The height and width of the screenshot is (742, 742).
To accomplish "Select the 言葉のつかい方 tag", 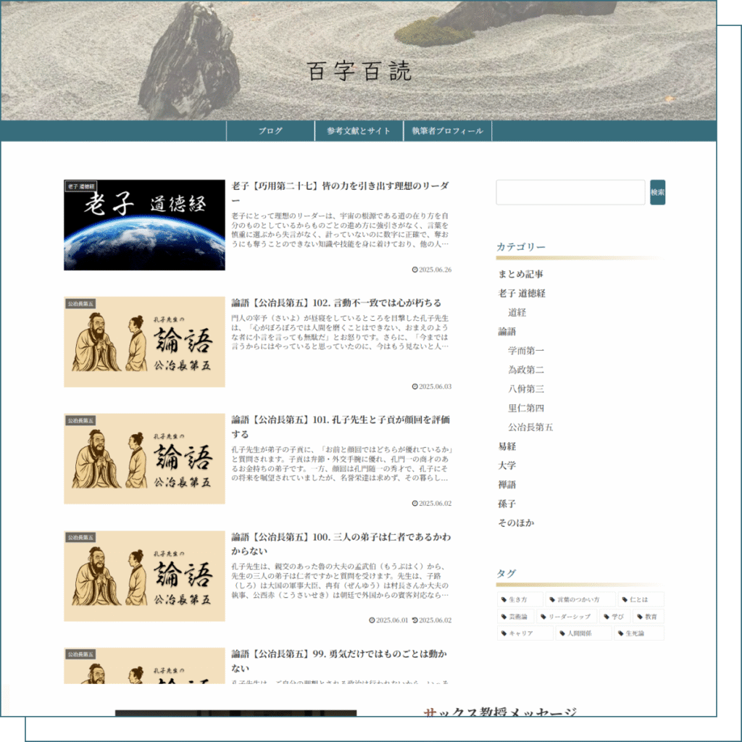I will click(x=580, y=599).
